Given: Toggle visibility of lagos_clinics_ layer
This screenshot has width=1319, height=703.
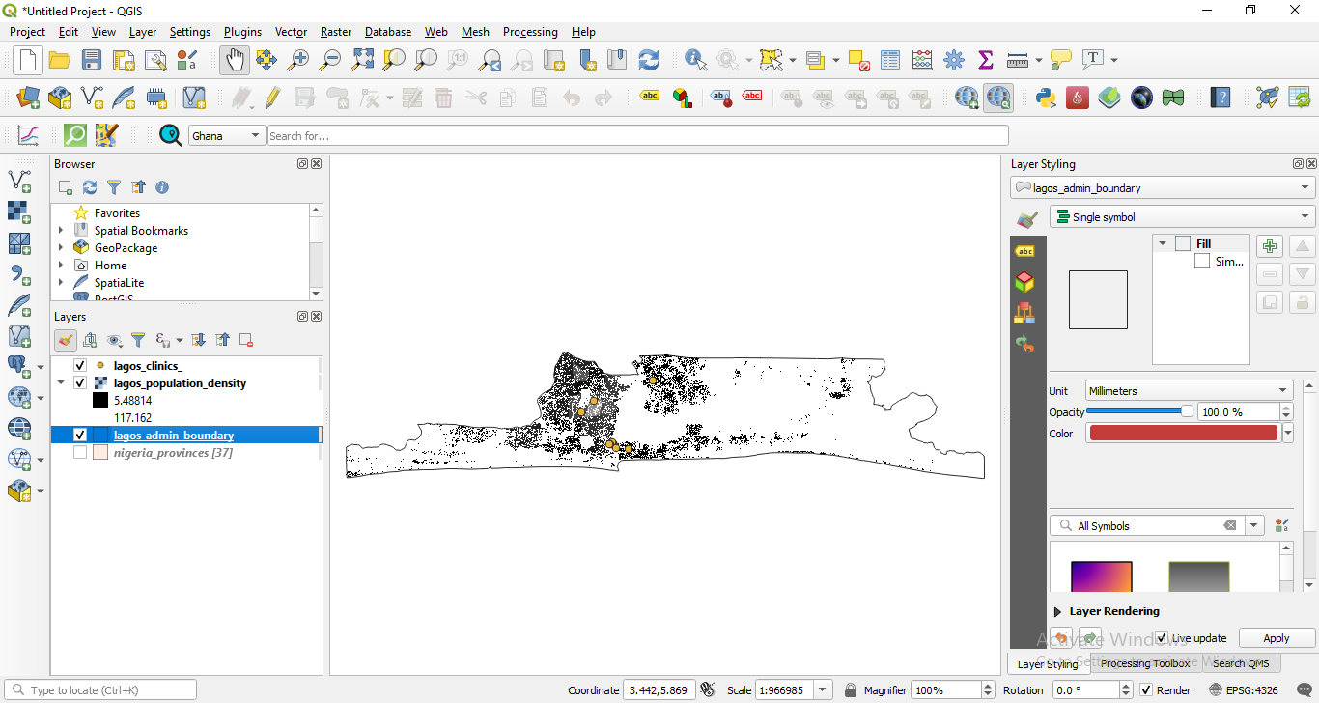Looking at the screenshot, I should [80, 366].
